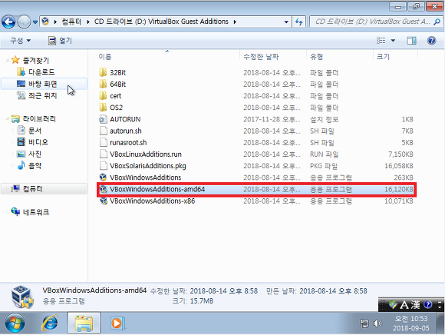
Task: Select the cert folder icon
Action: [x=103, y=96]
